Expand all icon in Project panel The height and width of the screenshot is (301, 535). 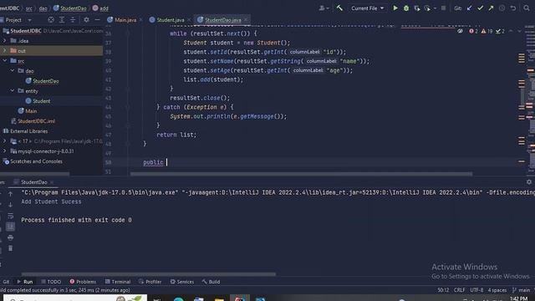(62, 20)
